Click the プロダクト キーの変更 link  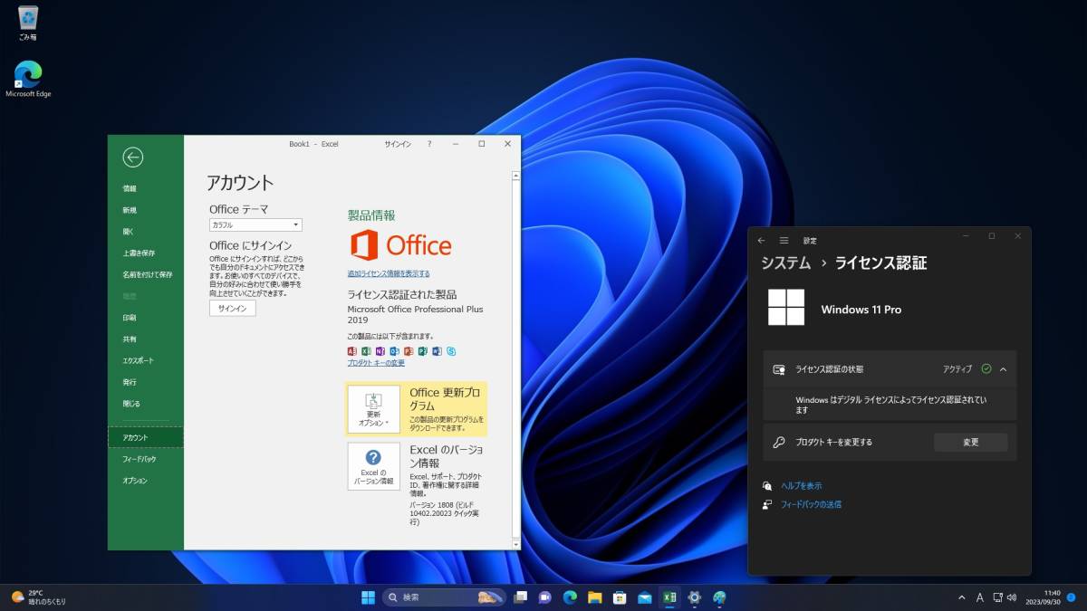(376, 363)
